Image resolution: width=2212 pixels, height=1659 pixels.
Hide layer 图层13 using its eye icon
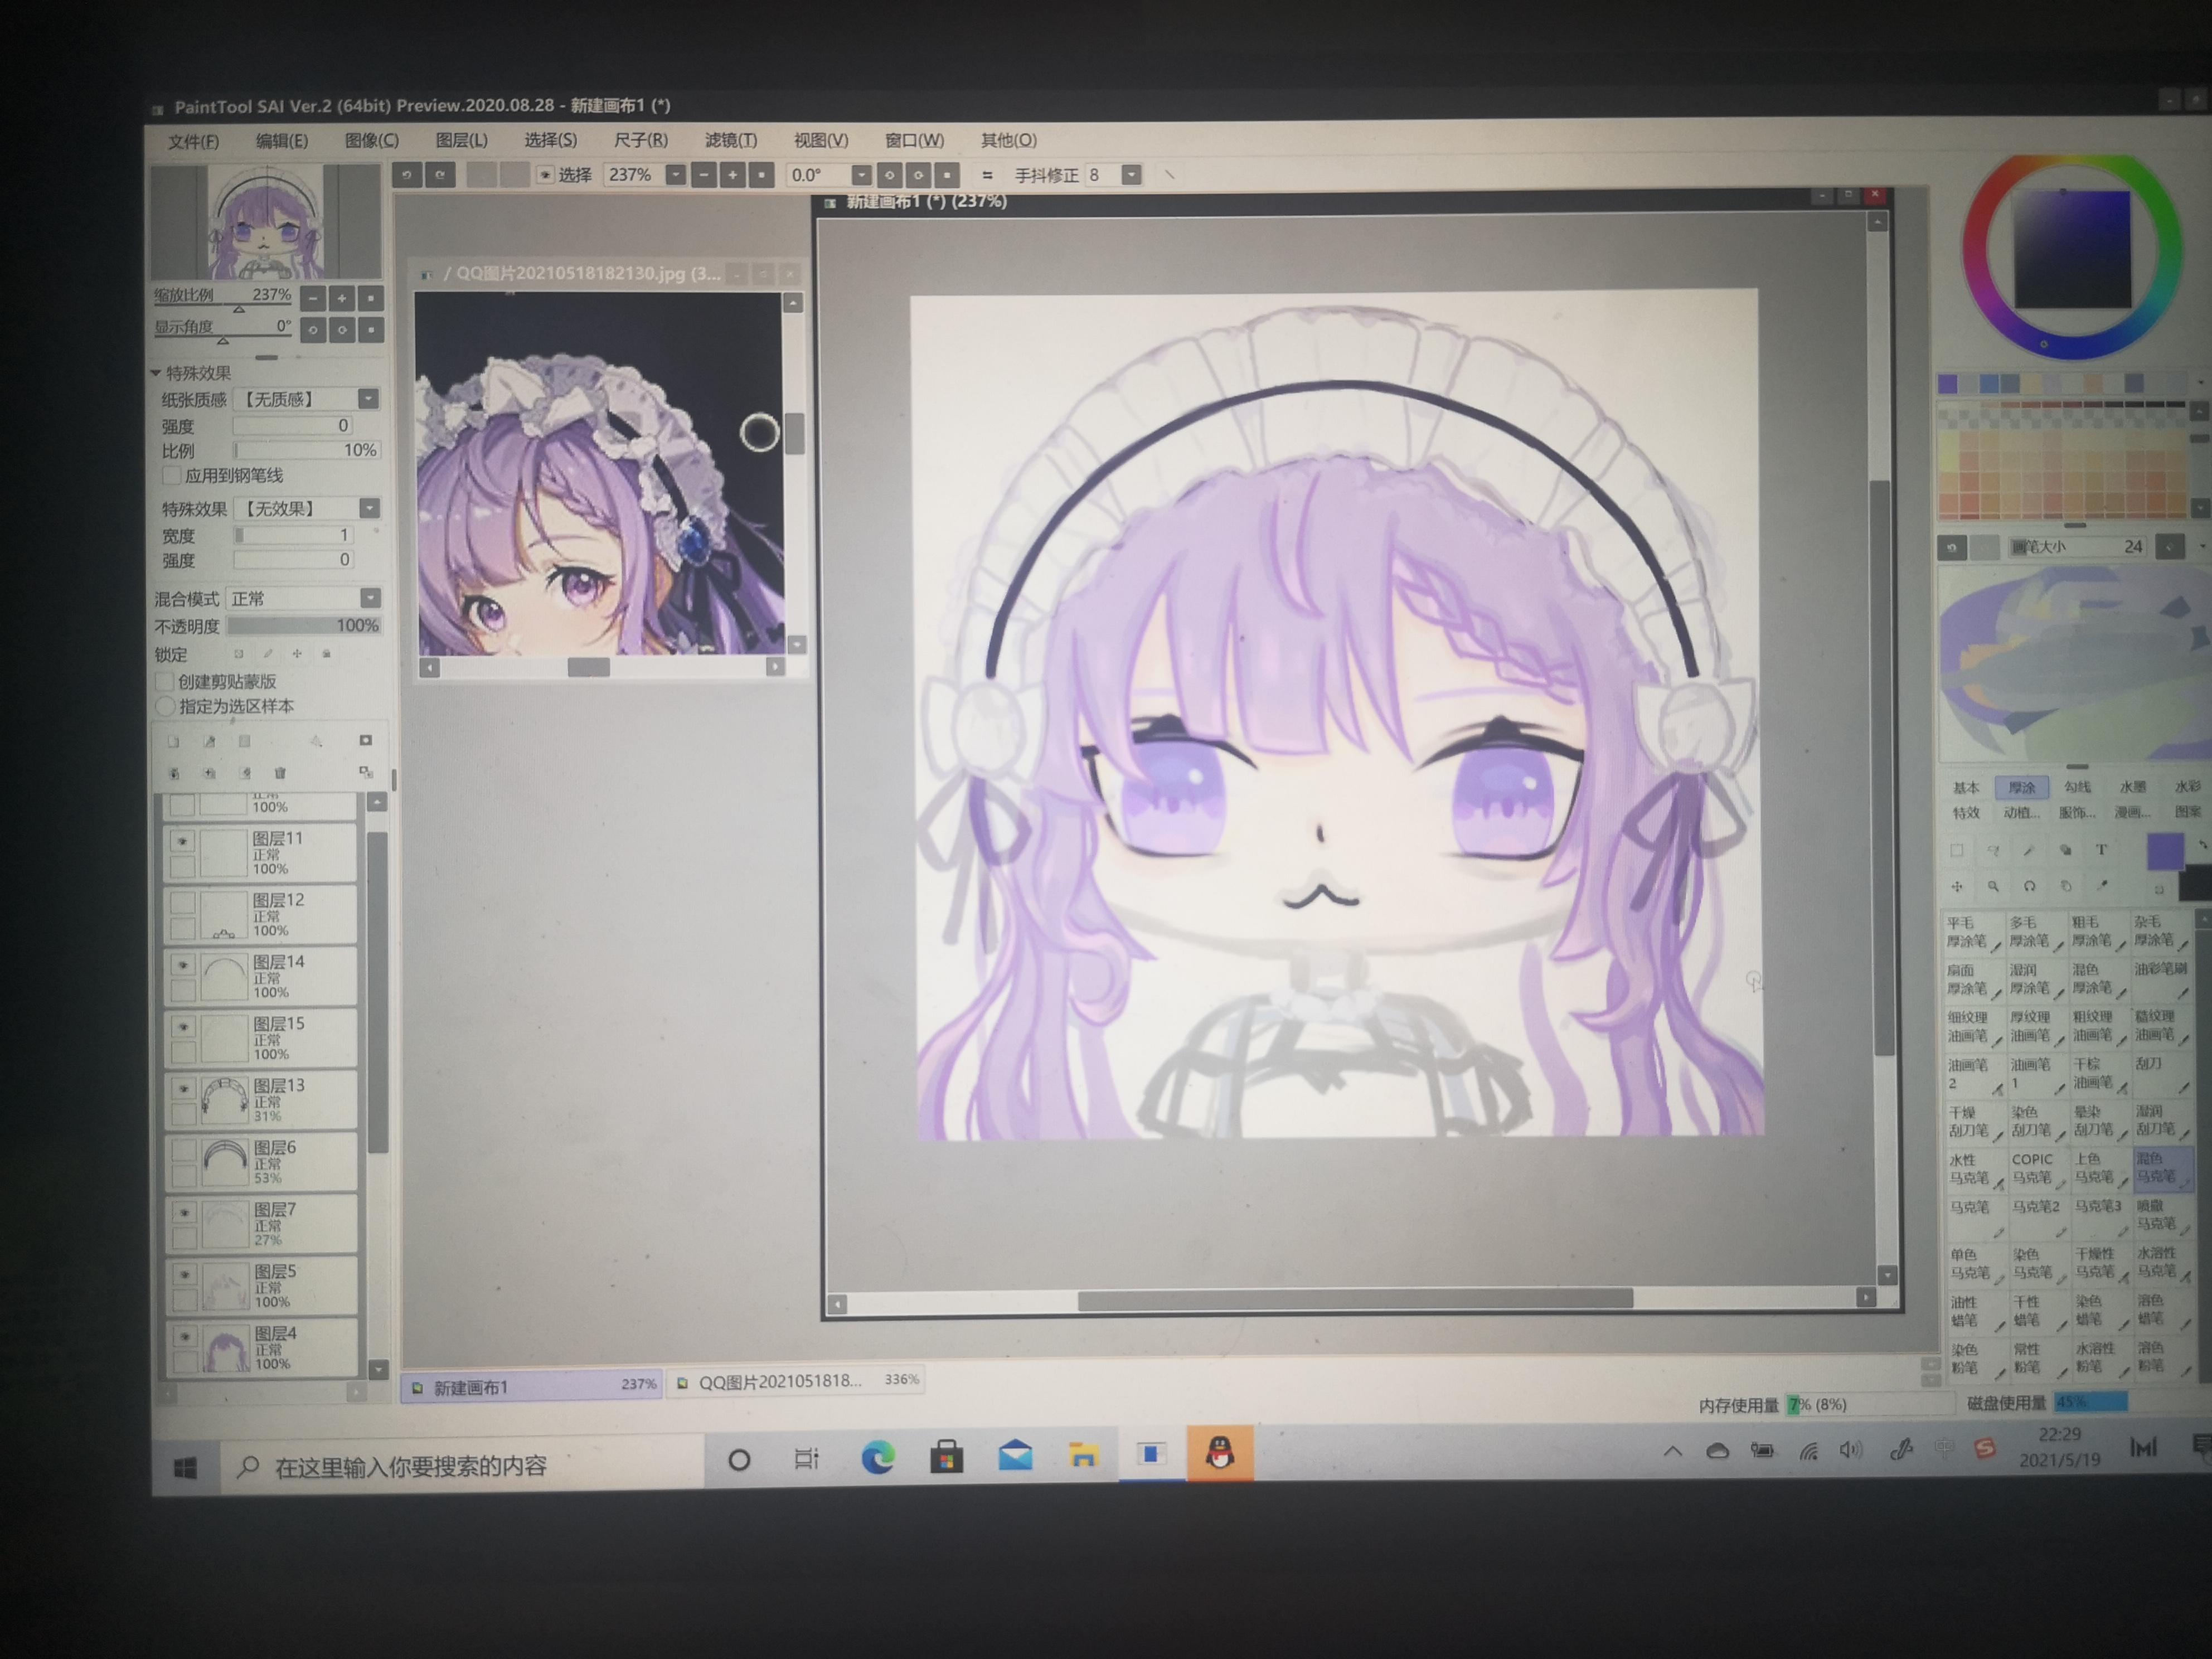tap(183, 1089)
